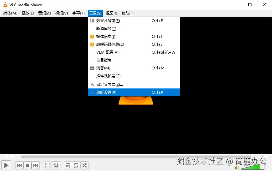Skip to the next media item
Screen dimensions: 272x171
pos(36,165)
